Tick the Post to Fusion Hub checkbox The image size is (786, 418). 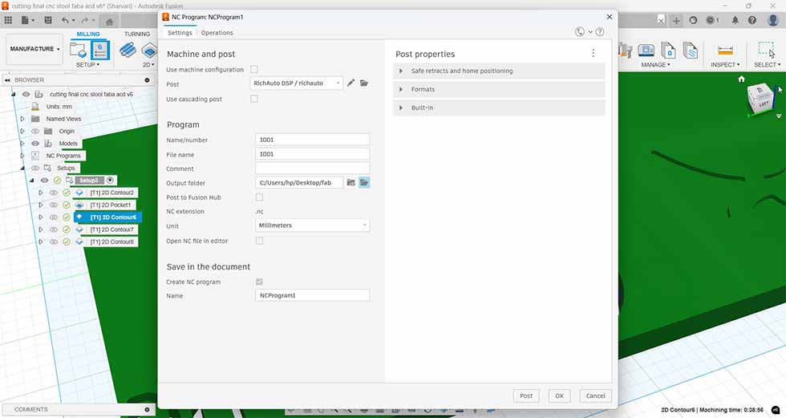[x=259, y=197]
